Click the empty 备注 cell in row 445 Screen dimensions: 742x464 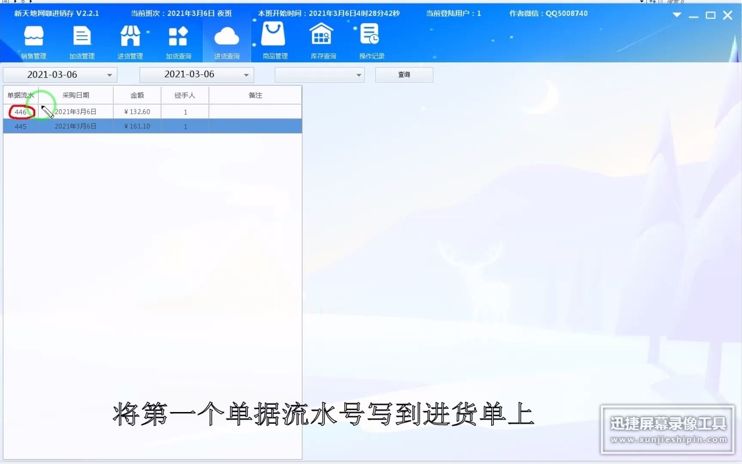point(255,126)
